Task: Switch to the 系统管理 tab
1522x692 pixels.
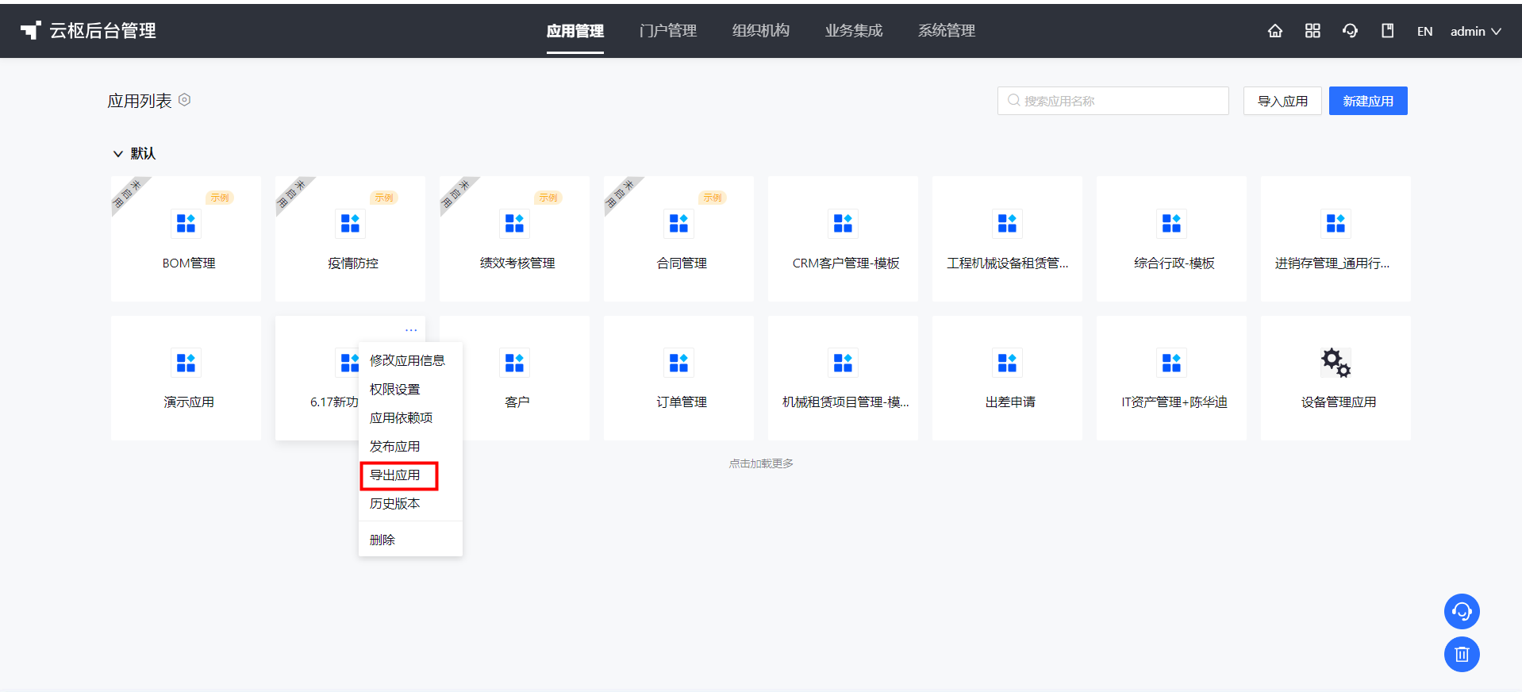Action: 947,31
